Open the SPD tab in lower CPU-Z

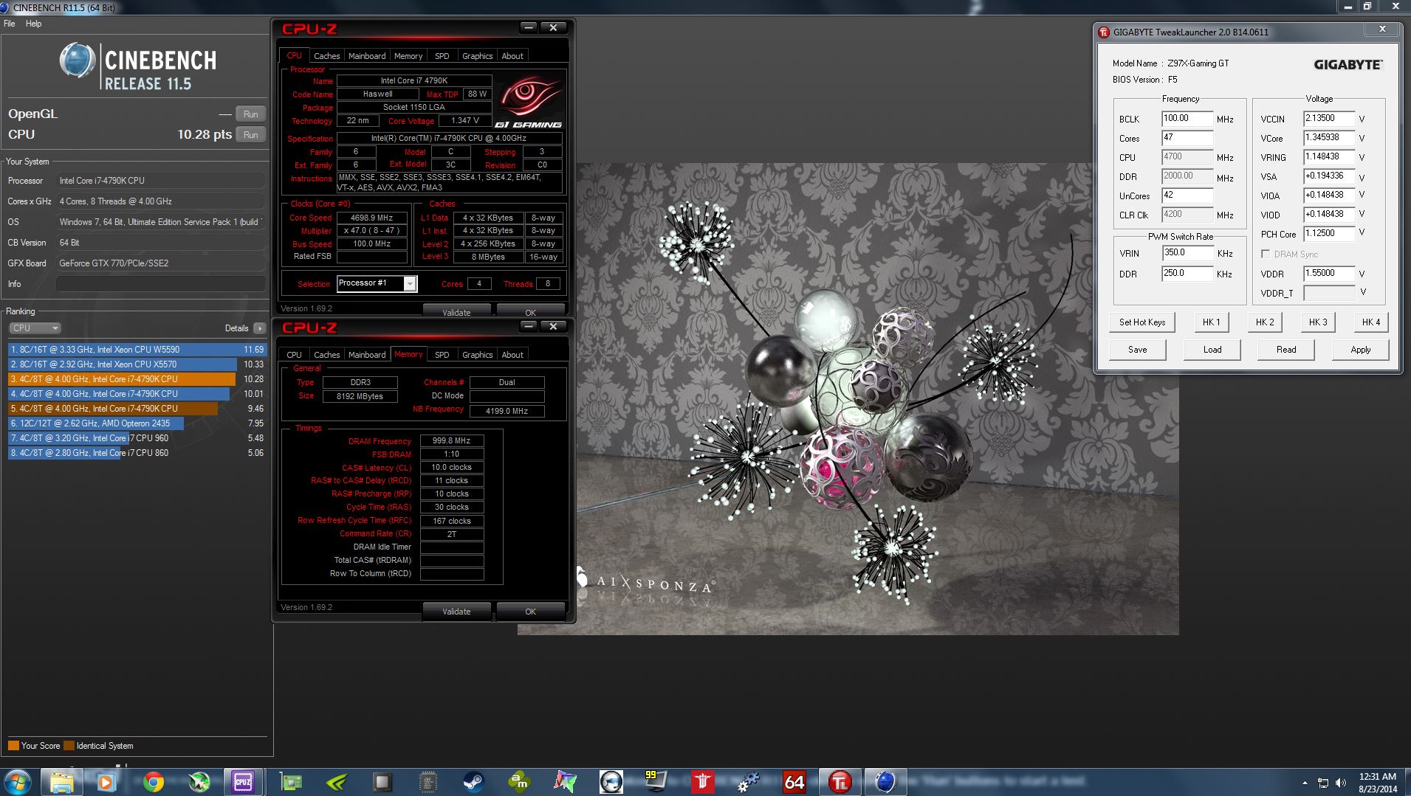pos(442,355)
